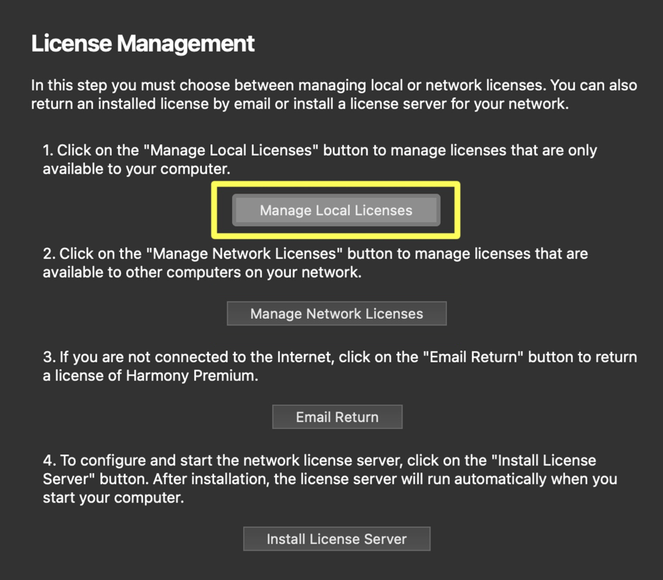Click step 1 instruction text
663x580 pixels.
(x=318, y=159)
